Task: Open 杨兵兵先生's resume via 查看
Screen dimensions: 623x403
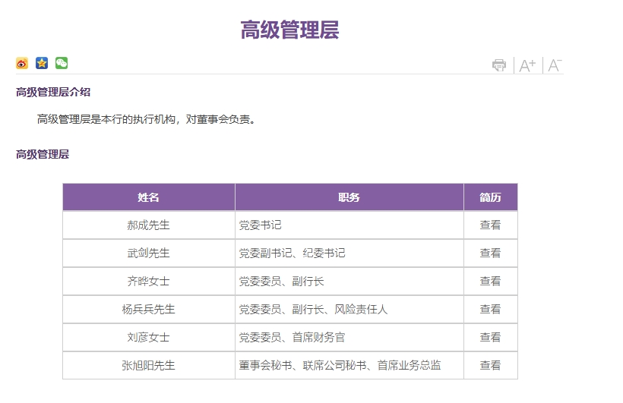Action: 490,309
